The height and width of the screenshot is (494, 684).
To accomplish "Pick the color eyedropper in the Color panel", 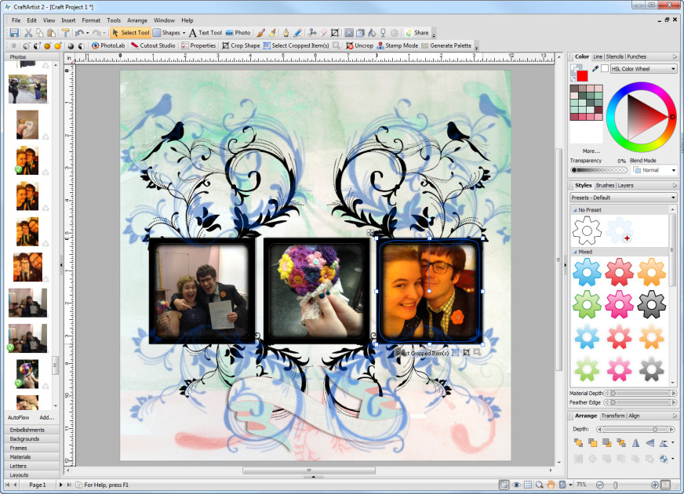I will click(x=595, y=69).
